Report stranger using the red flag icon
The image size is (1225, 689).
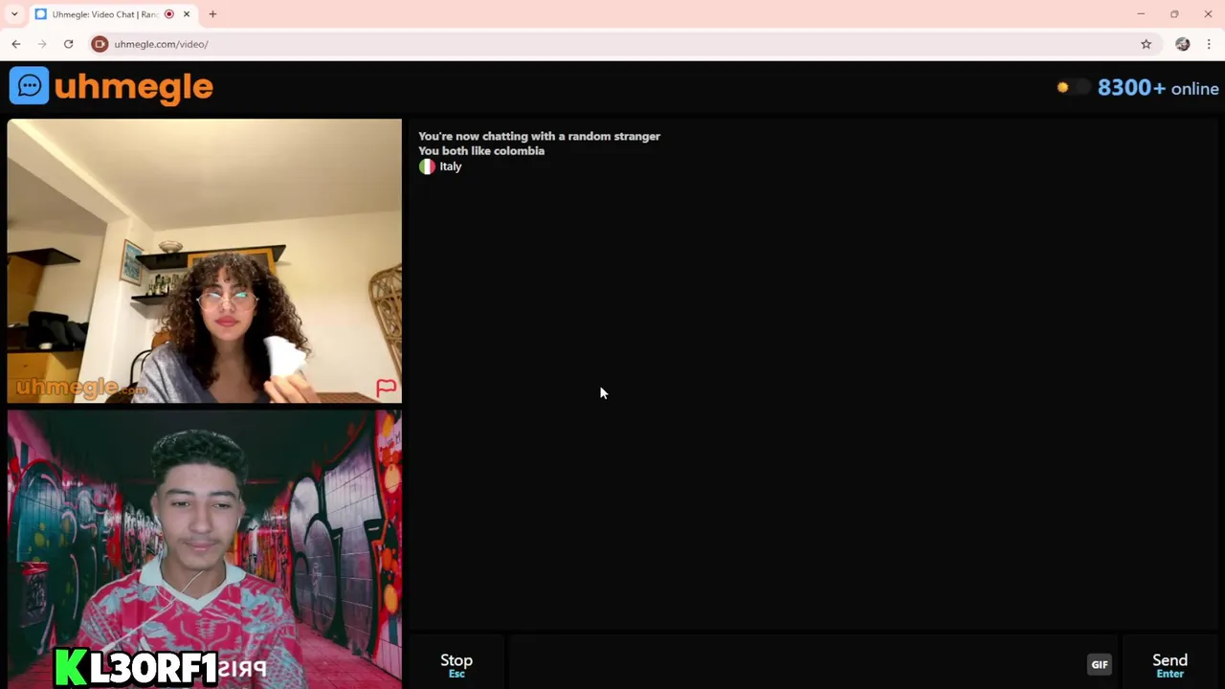click(386, 388)
